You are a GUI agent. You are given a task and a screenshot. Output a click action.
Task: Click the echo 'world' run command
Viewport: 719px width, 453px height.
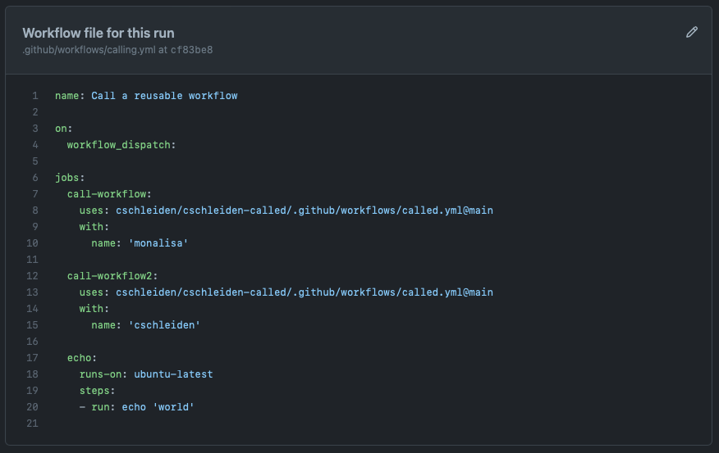click(x=158, y=407)
